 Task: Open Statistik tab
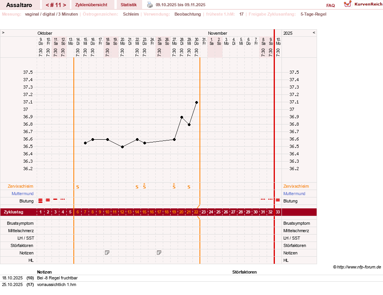[128, 5]
